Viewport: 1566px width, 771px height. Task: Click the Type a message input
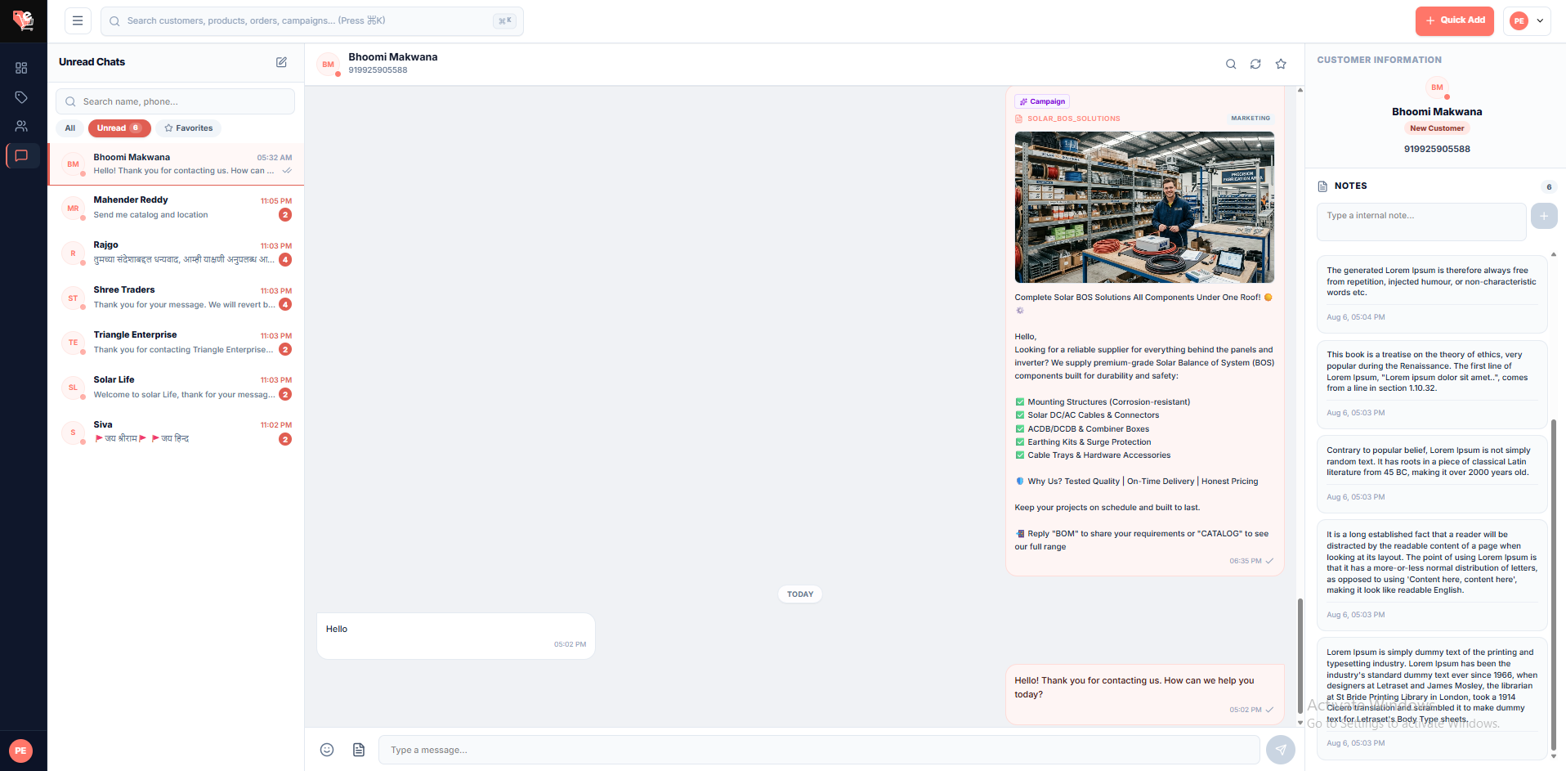818,750
